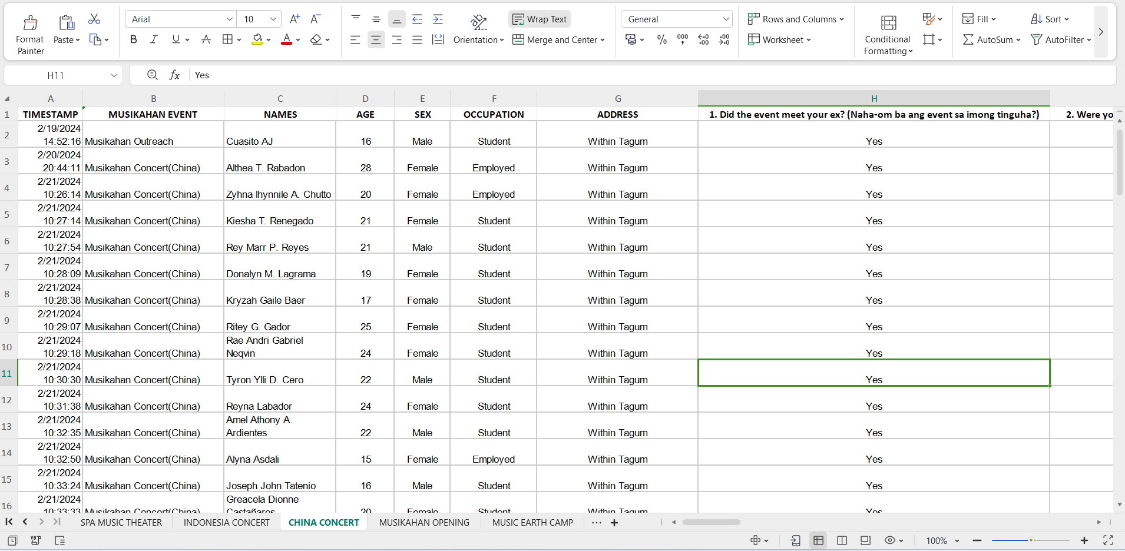
Task: Click the fx insert function icon
Action: [x=174, y=75]
